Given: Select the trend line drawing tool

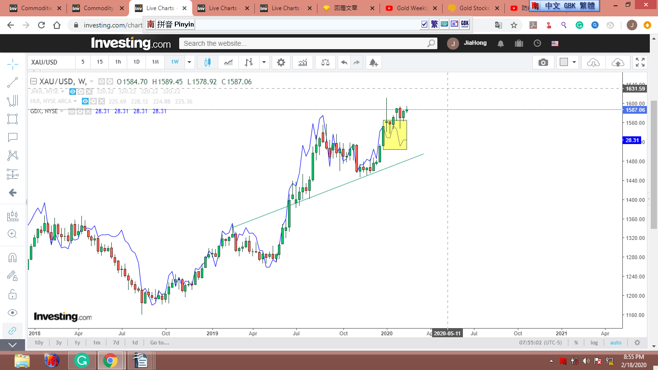Looking at the screenshot, I should (x=13, y=82).
